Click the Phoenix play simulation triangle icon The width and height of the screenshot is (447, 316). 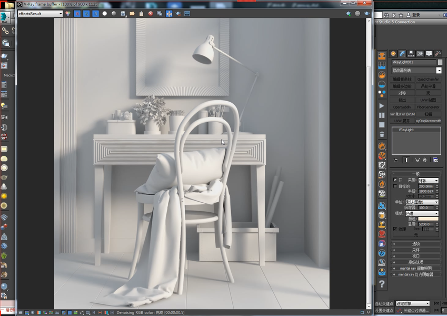point(382,106)
